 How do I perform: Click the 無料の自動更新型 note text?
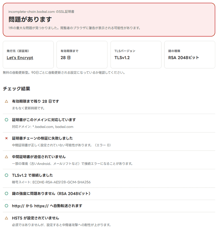64,73
